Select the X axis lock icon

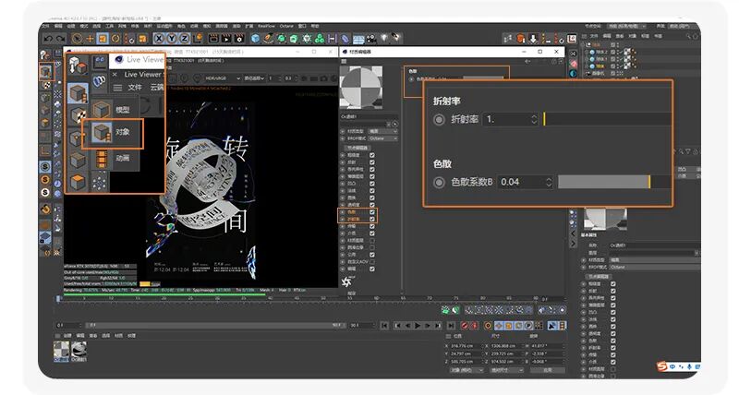(x=159, y=39)
